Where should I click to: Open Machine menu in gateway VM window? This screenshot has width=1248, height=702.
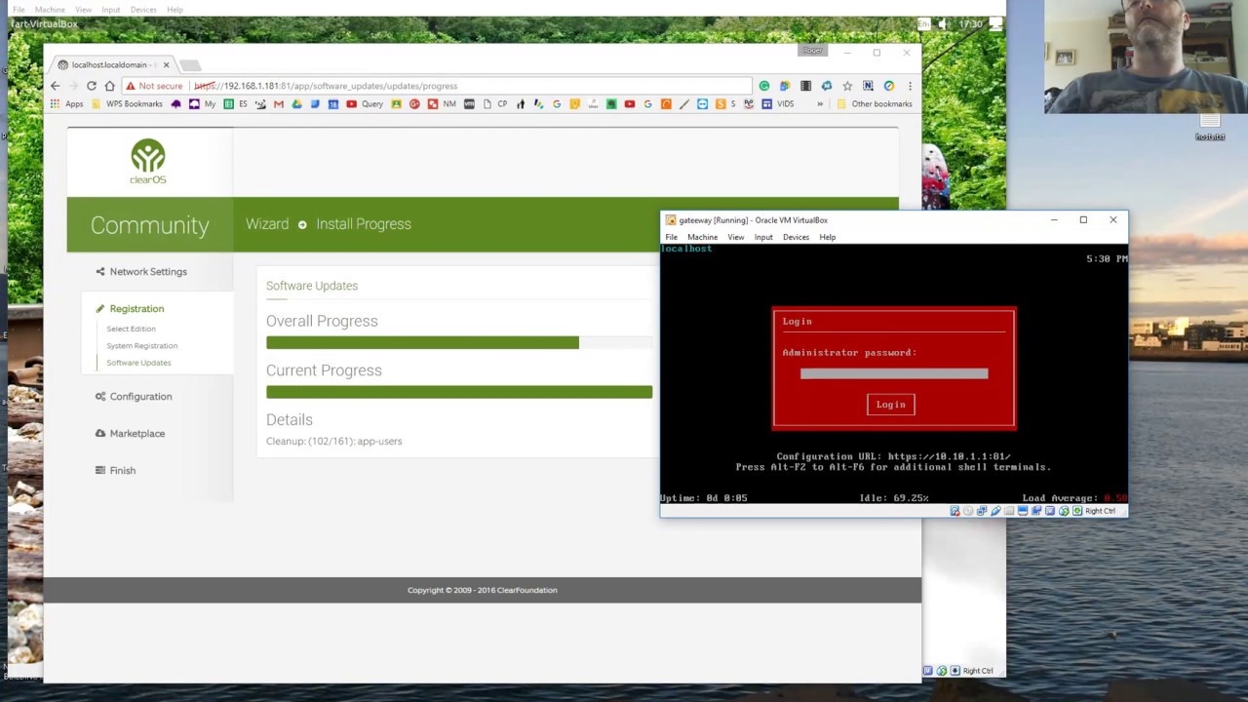(x=702, y=238)
